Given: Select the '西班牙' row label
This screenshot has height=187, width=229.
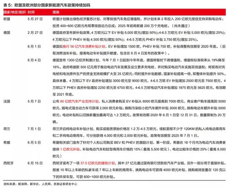Looking at the screenshot, I should [x=8, y=163].
